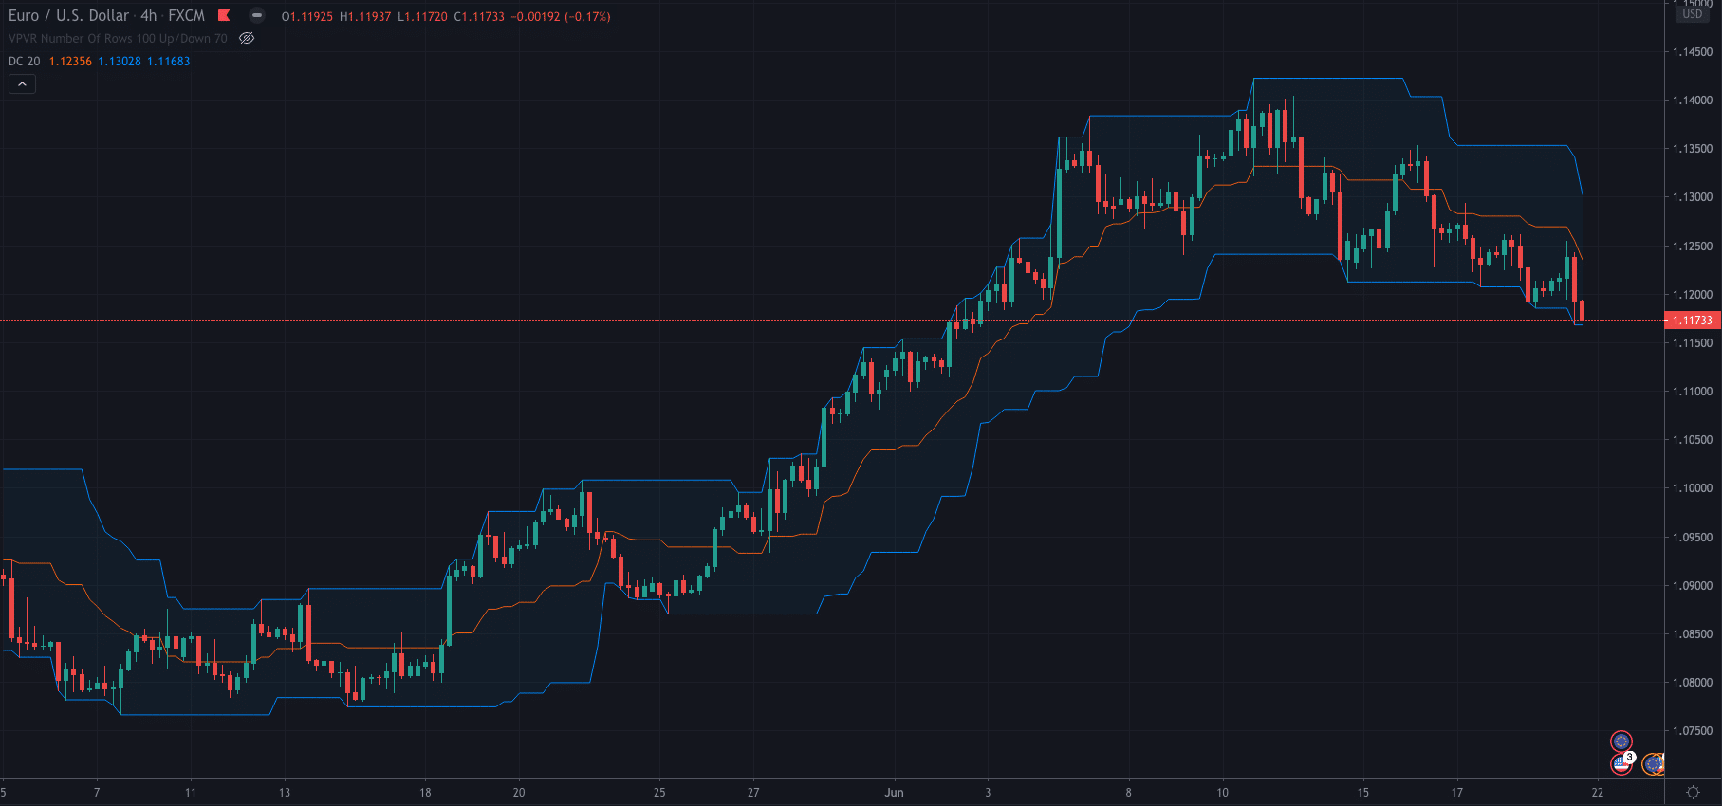
Task: Click the market status minus-circle icon
Action: pos(256,15)
